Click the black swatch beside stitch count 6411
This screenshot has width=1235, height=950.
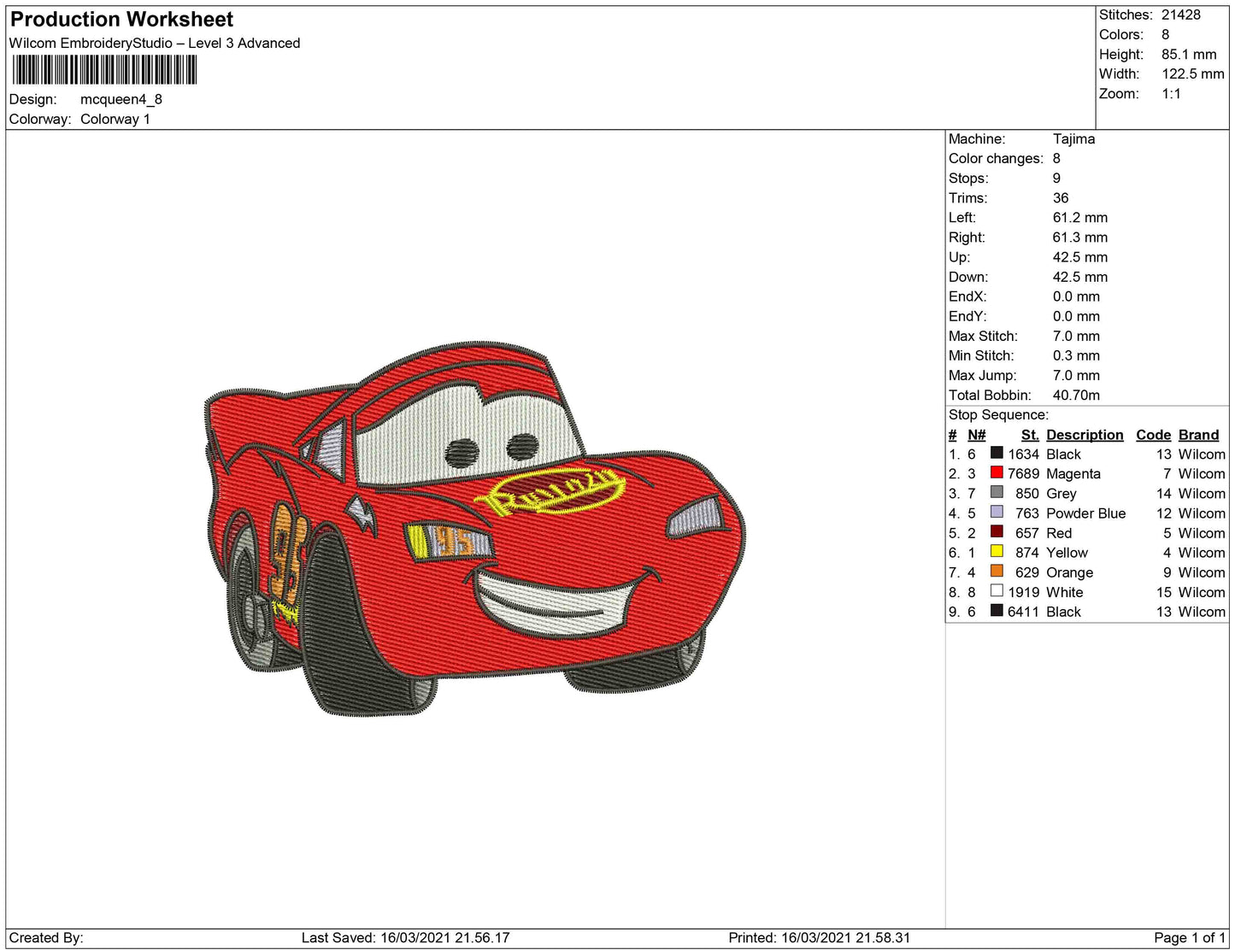point(997,610)
